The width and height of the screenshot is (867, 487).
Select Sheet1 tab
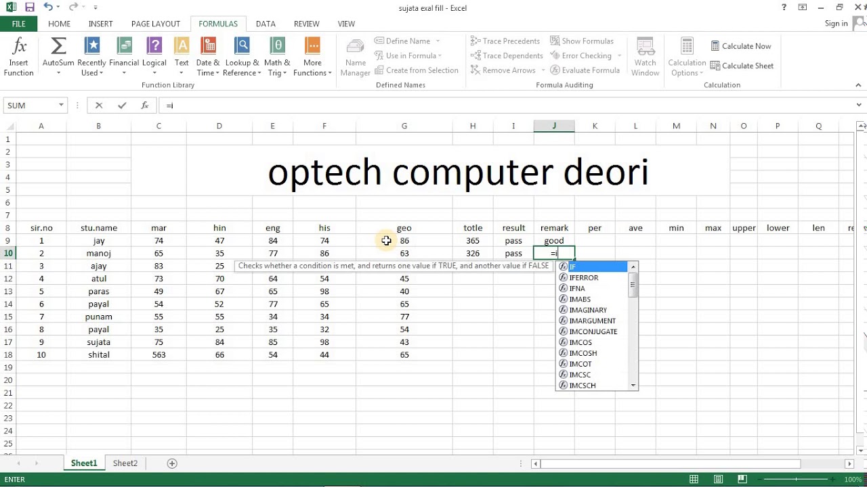[x=84, y=463]
